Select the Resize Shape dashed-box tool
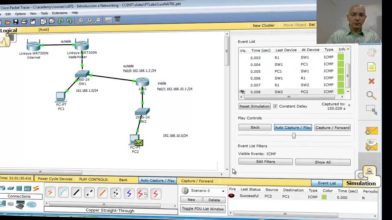 point(371,110)
